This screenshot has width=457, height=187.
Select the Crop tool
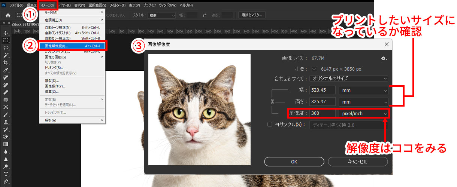tap(6, 63)
